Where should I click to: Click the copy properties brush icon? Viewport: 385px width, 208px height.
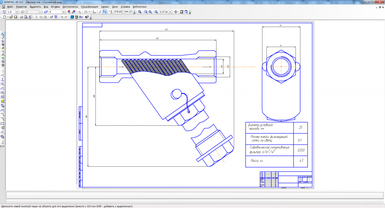tap(51, 17)
